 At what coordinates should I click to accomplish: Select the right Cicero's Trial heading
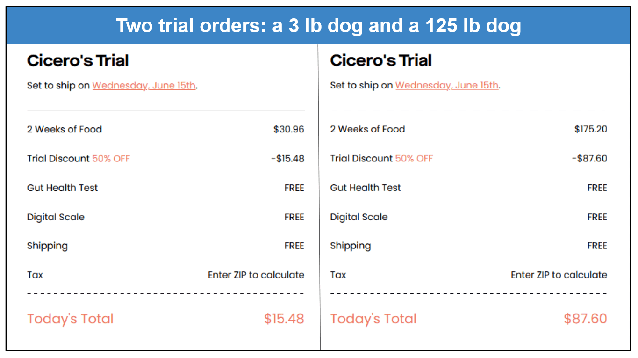[381, 61]
